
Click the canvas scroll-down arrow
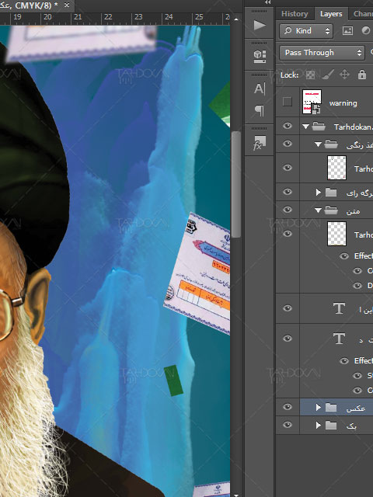coord(236,495)
